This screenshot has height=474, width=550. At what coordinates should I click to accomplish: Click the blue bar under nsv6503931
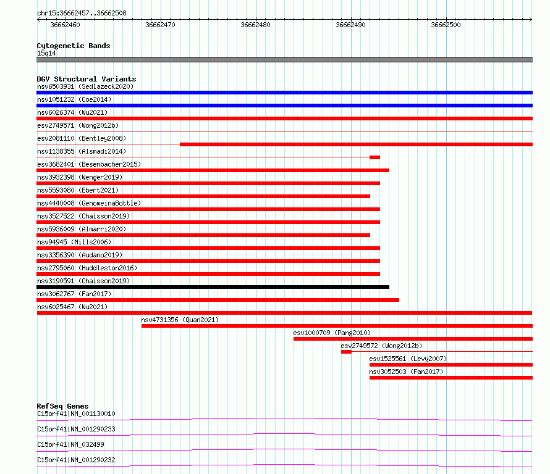coord(284,93)
